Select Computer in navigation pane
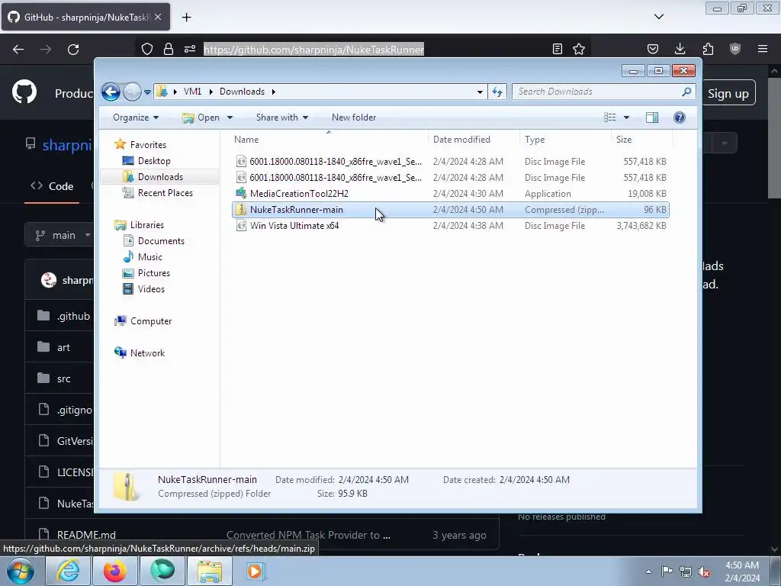 point(151,321)
